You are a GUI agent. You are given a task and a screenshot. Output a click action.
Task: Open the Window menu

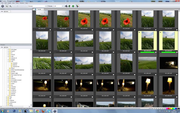(22, 3)
